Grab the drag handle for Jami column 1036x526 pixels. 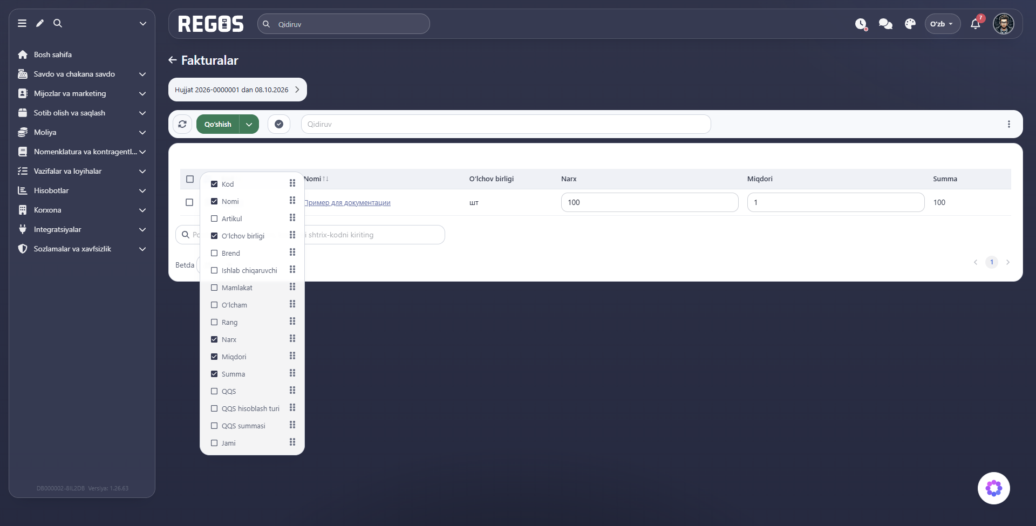pyautogui.click(x=292, y=442)
